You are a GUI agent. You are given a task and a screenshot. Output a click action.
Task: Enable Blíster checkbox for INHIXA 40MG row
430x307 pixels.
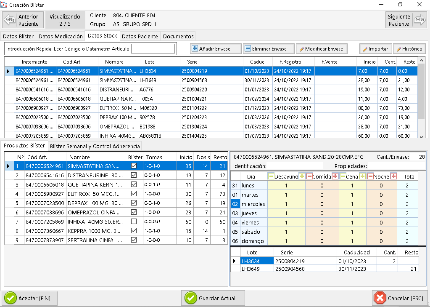[134, 221]
